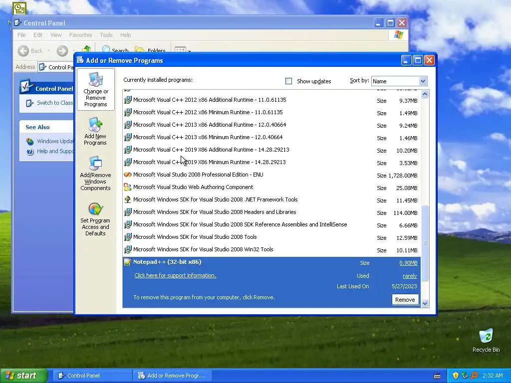Click icon of Windows SDK for Visual Studio 2008 Tools
Viewport: 511px width, 383px height.
[x=127, y=237]
